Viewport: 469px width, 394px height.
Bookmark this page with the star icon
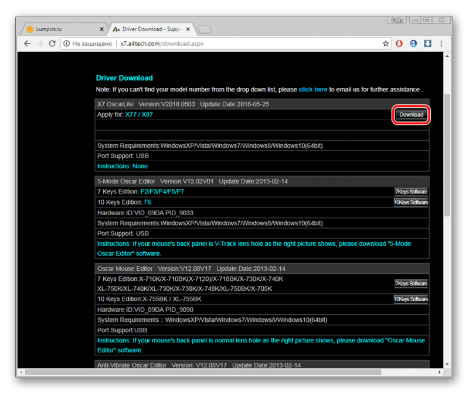coord(386,43)
